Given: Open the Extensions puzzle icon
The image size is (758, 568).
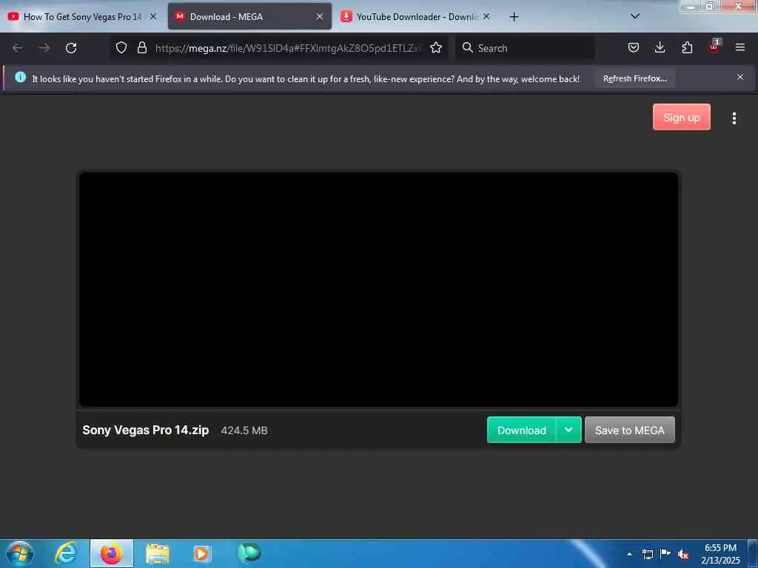Looking at the screenshot, I should pyautogui.click(x=687, y=47).
